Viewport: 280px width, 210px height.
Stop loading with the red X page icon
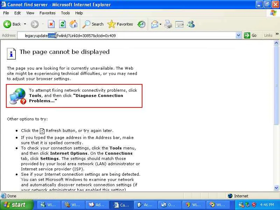pos(51,24)
